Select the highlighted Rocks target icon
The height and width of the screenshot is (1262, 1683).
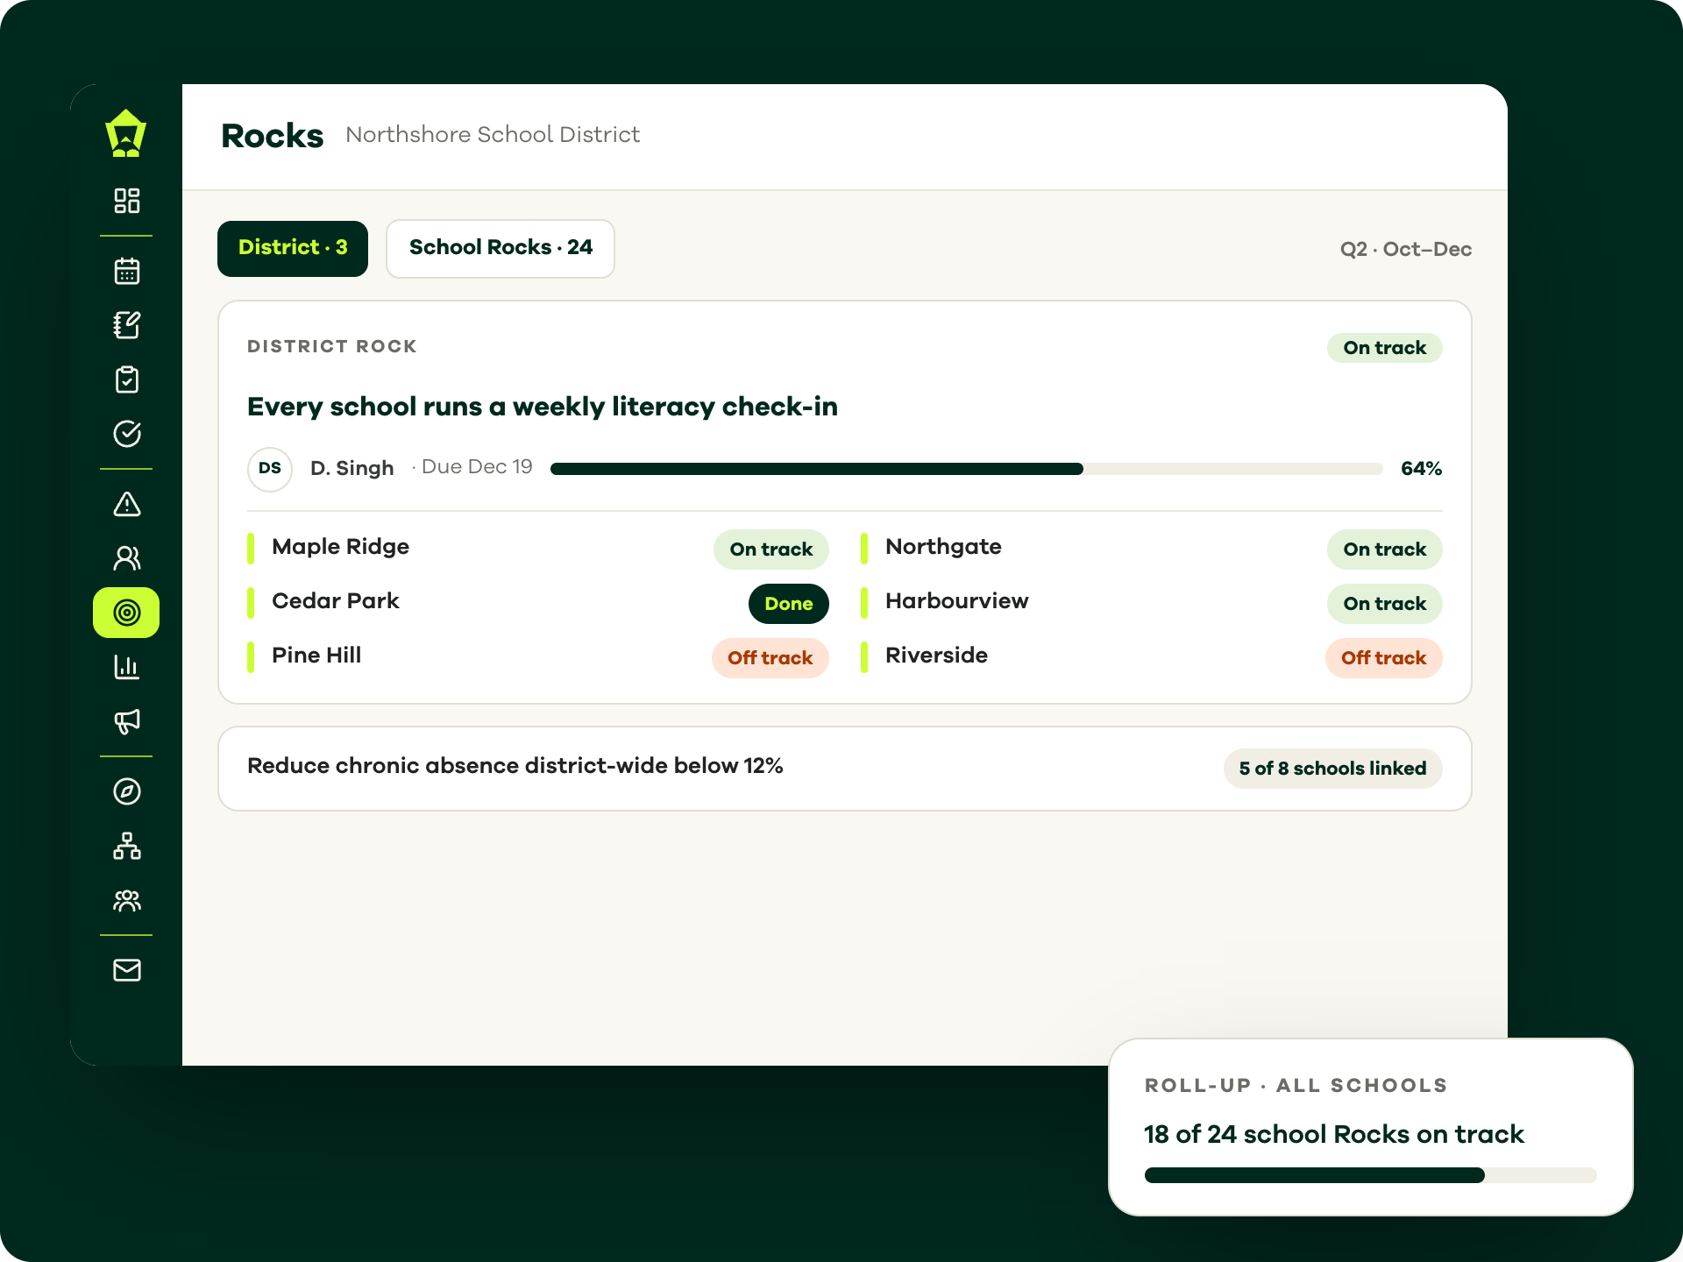tap(126, 613)
